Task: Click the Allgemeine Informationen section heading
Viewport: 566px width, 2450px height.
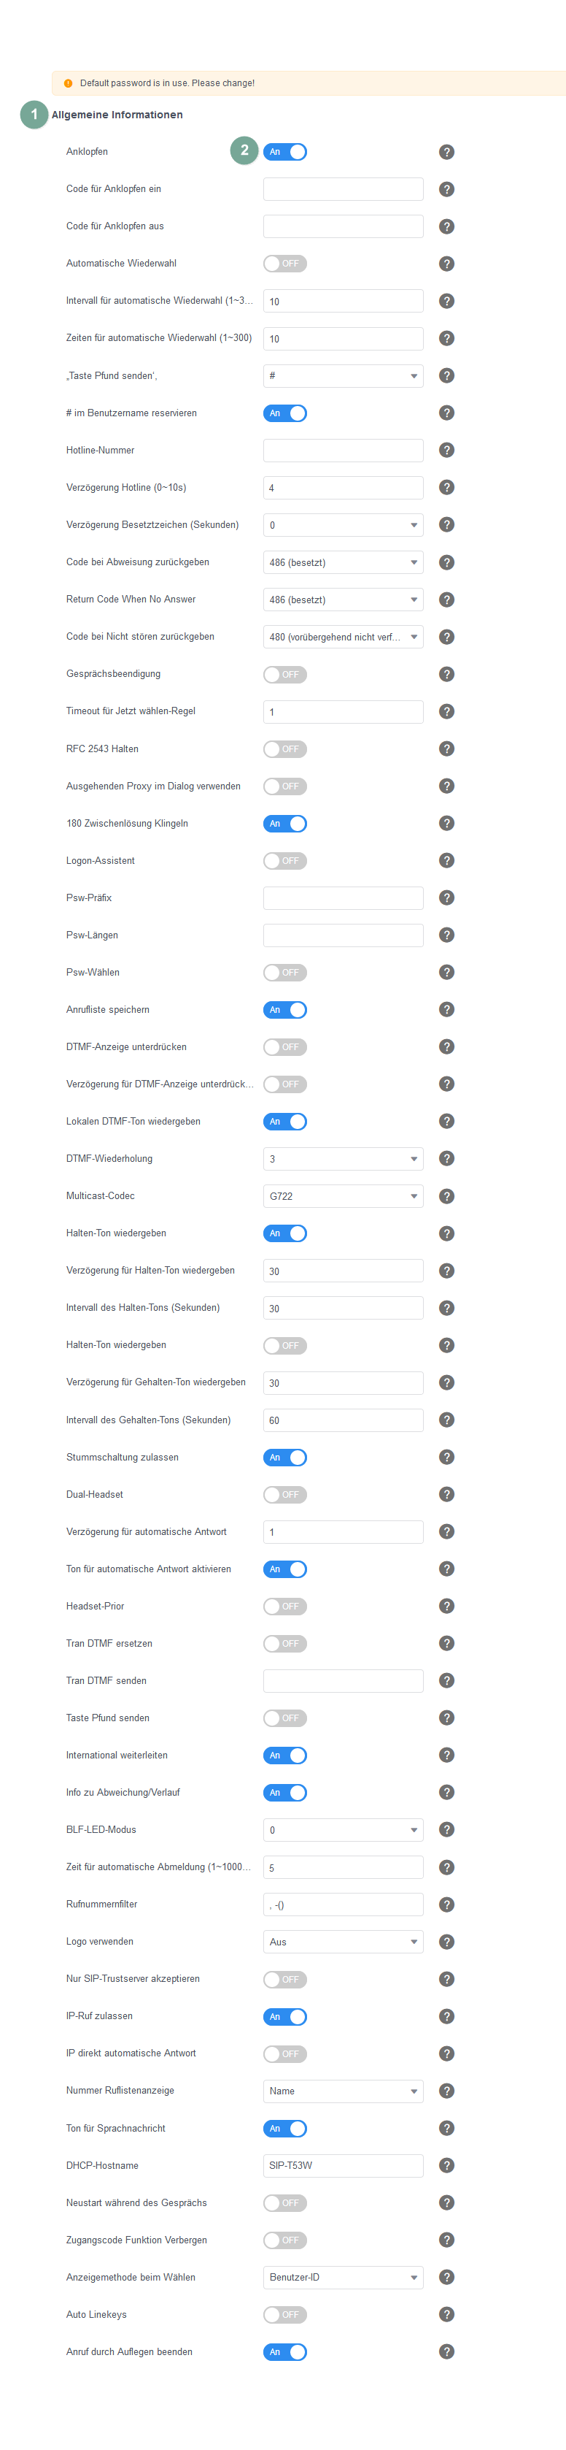Action: [x=117, y=115]
